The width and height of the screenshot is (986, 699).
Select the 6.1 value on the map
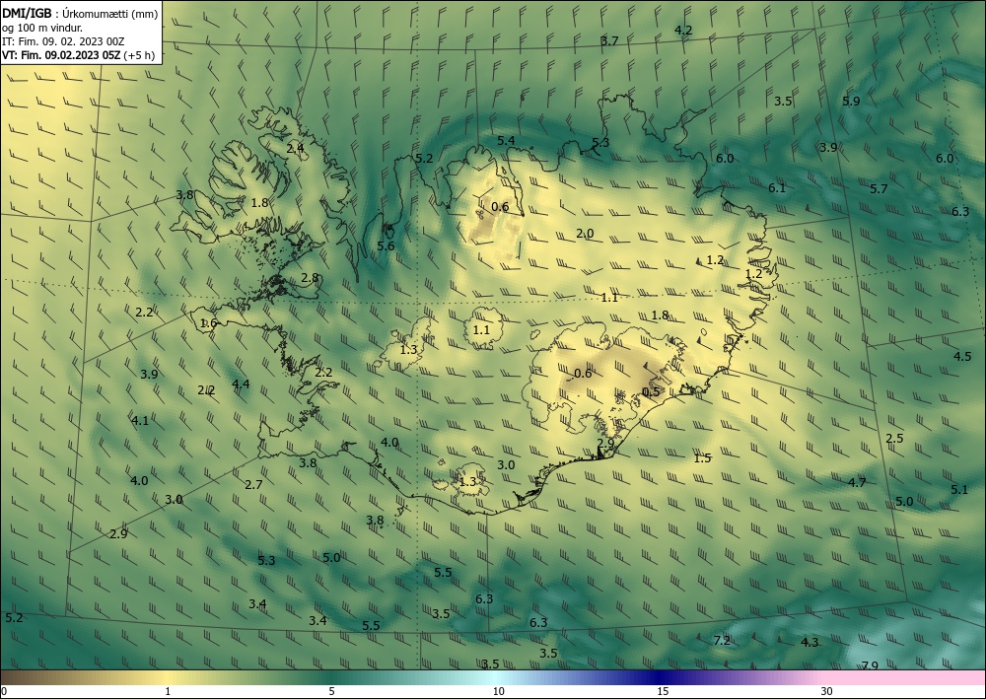coord(777,187)
